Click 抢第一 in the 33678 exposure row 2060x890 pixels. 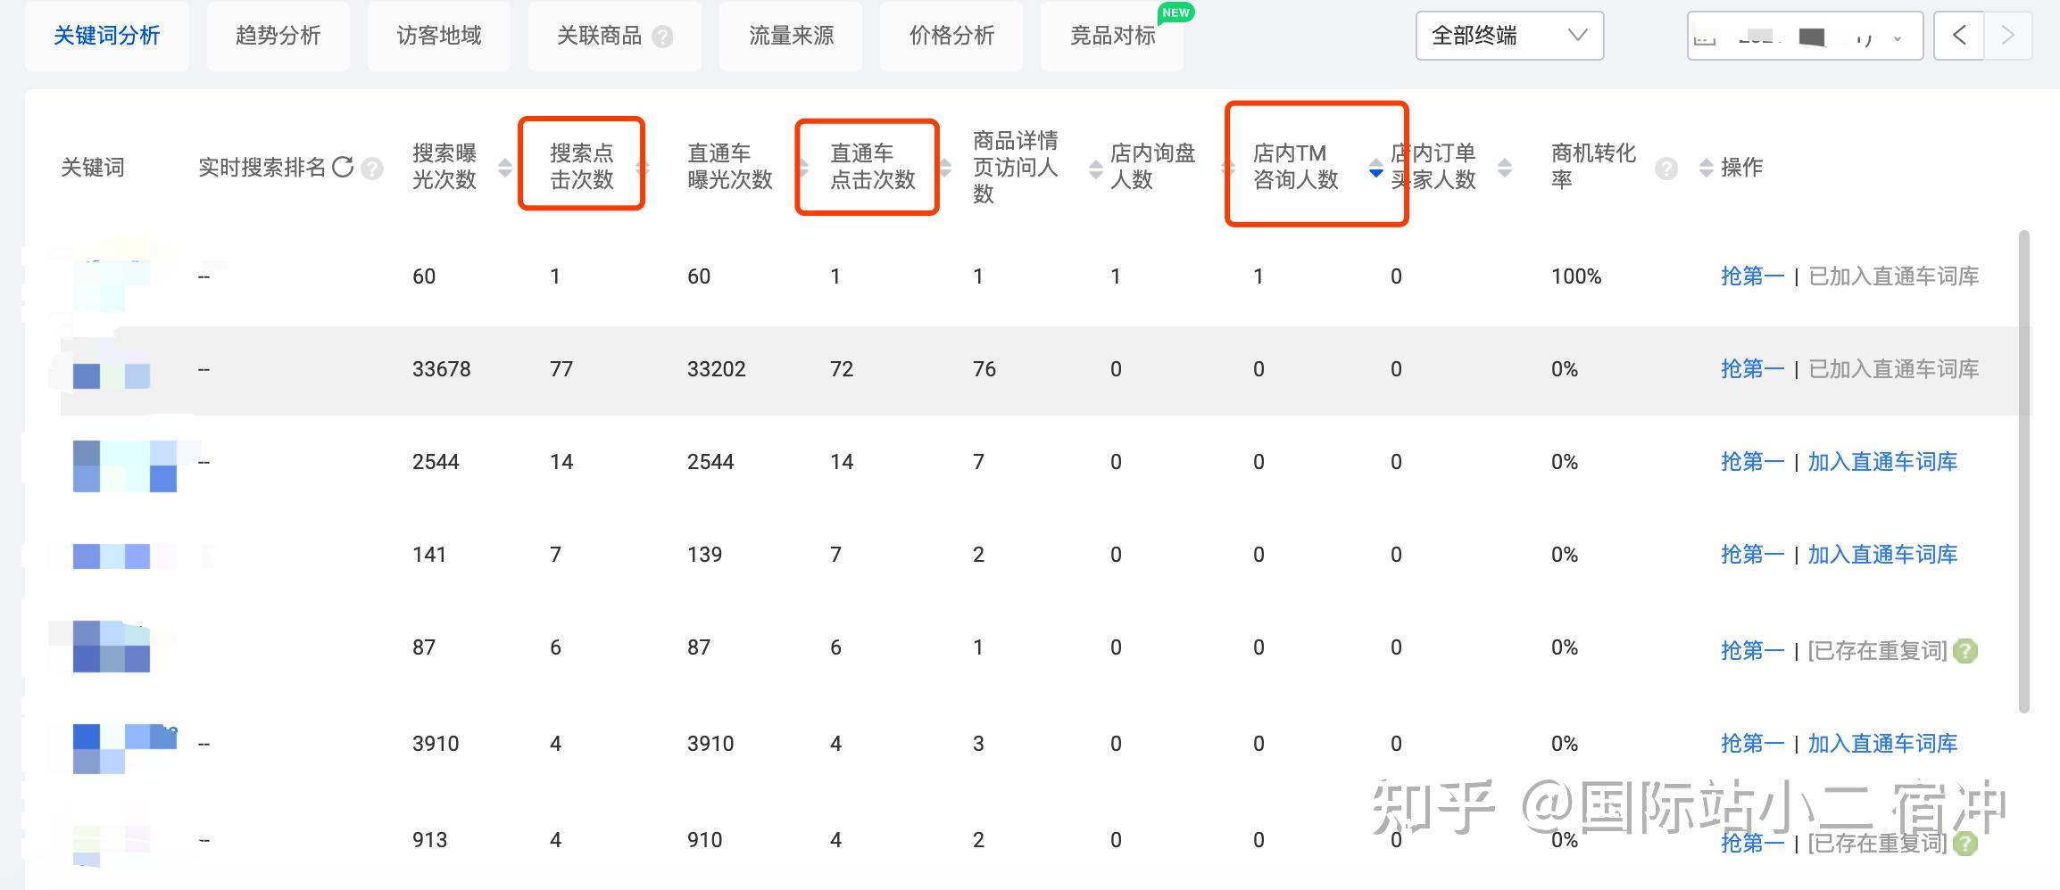tap(1752, 369)
